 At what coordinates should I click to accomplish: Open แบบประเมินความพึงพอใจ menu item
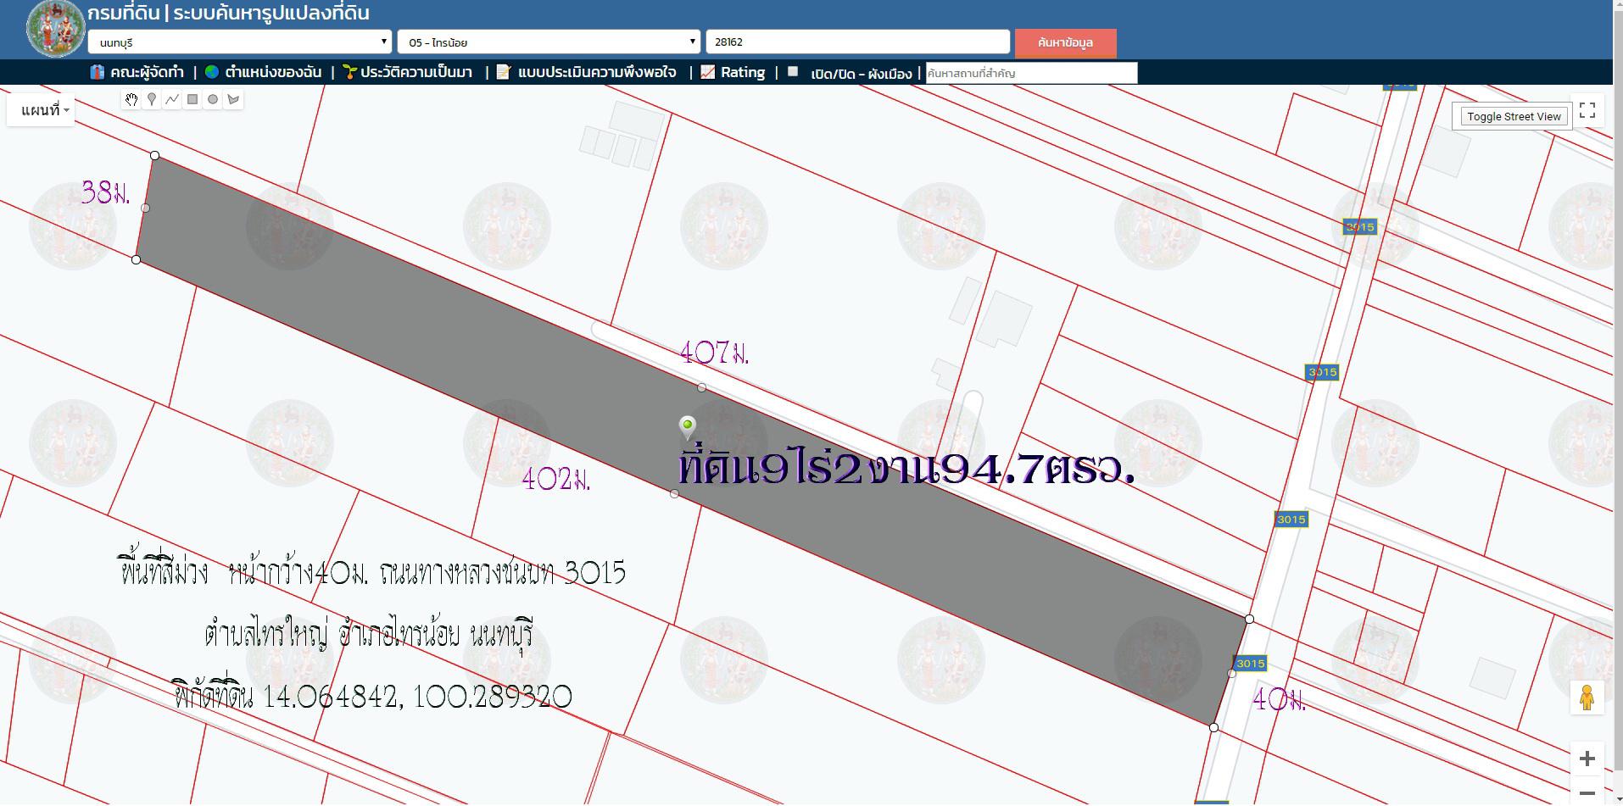tap(597, 72)
